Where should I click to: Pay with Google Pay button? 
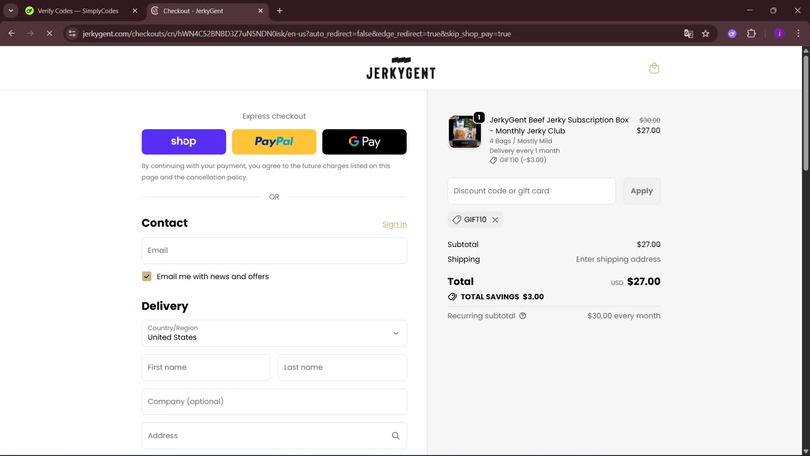point(364,142)
